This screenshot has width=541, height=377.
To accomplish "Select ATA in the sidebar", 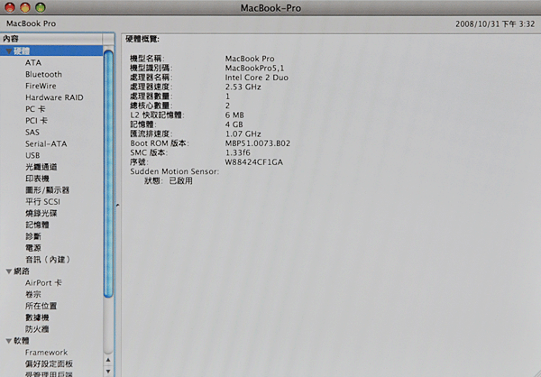I will (x=33, y=63).
